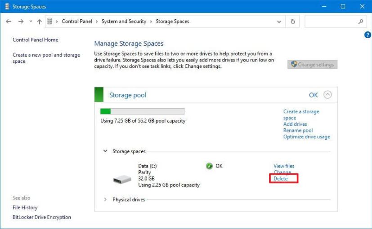Select System and Security breadcrumb

point(124,21)
